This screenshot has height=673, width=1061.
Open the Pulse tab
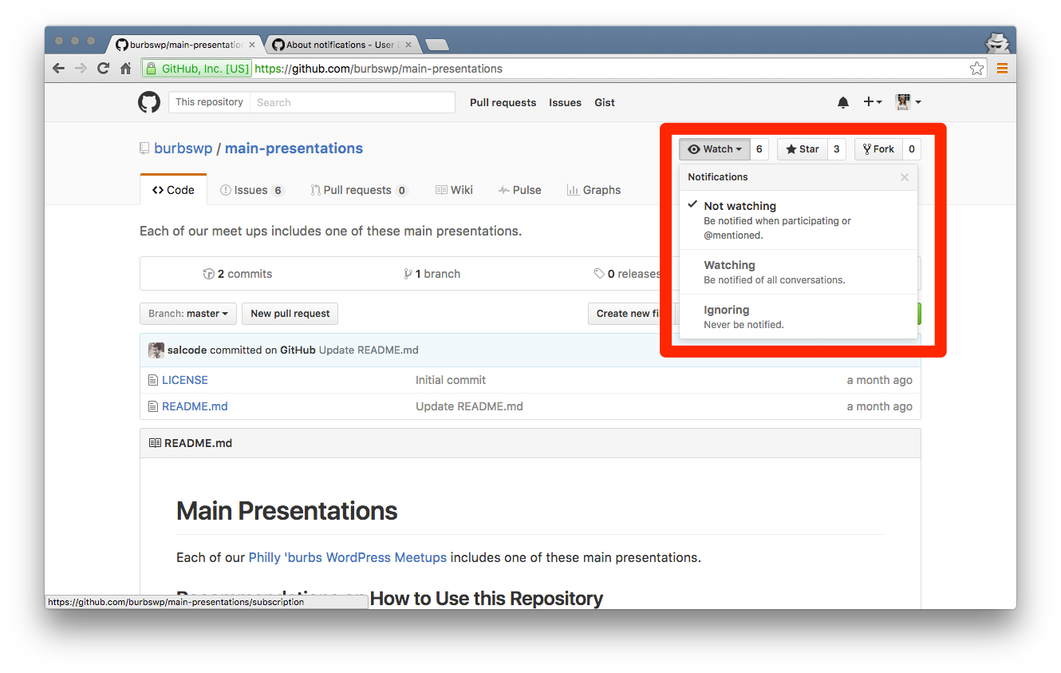(519, 190)
